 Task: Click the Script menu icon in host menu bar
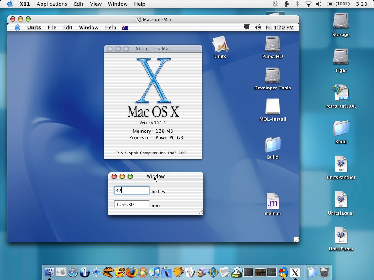[287, 4]
